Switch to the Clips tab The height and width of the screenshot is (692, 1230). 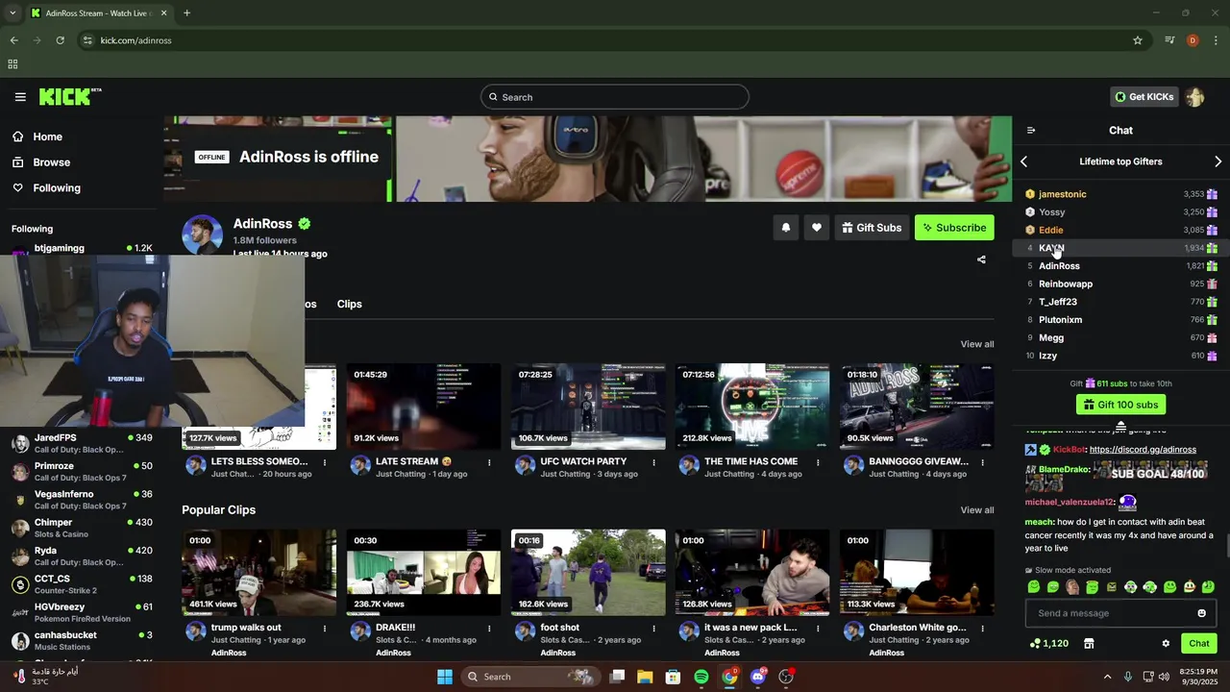(350, 304)
